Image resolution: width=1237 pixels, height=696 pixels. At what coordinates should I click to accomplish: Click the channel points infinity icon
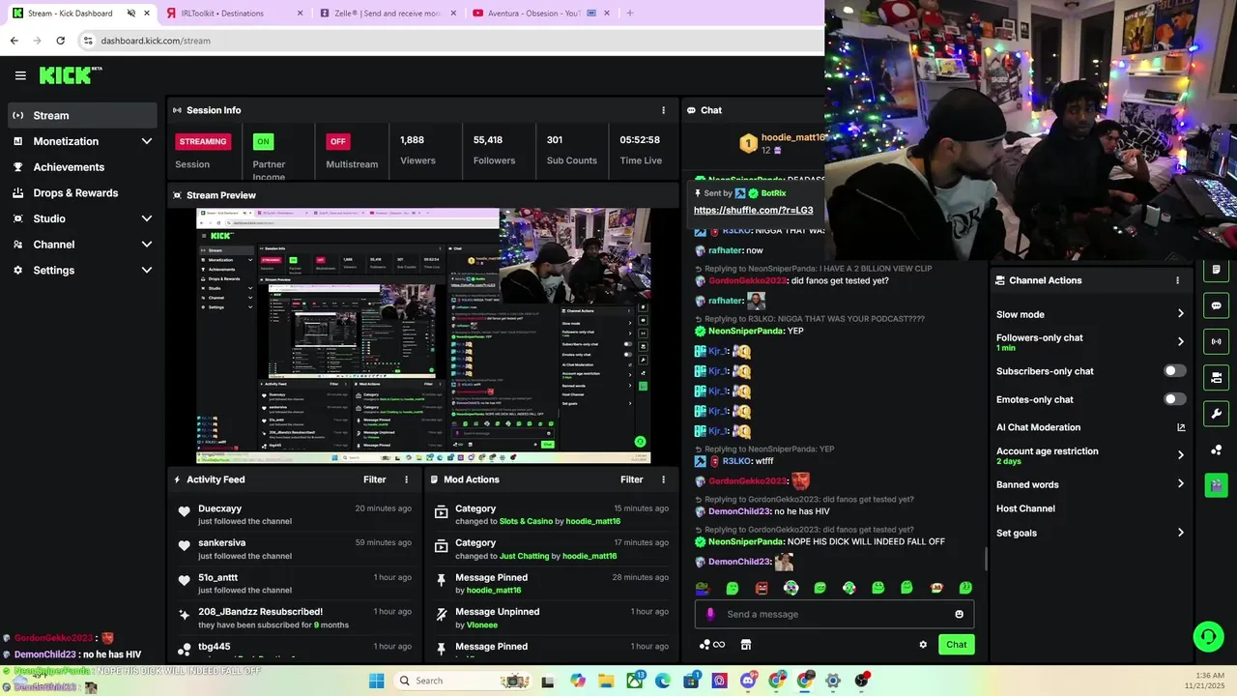(712, 645)
